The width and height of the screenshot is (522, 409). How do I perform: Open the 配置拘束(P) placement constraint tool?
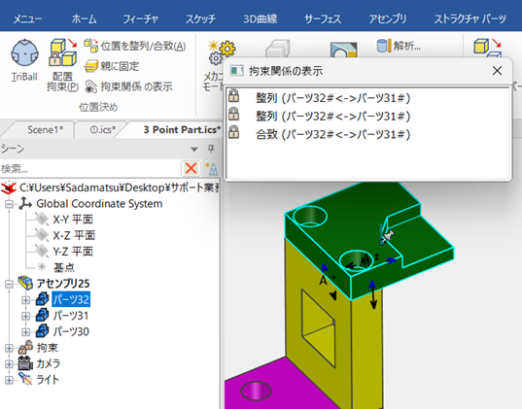pos(62,65)
